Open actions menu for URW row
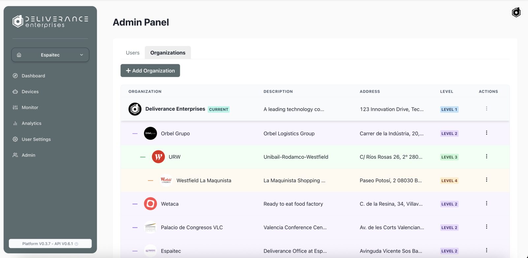 click(x=486, y=156)
